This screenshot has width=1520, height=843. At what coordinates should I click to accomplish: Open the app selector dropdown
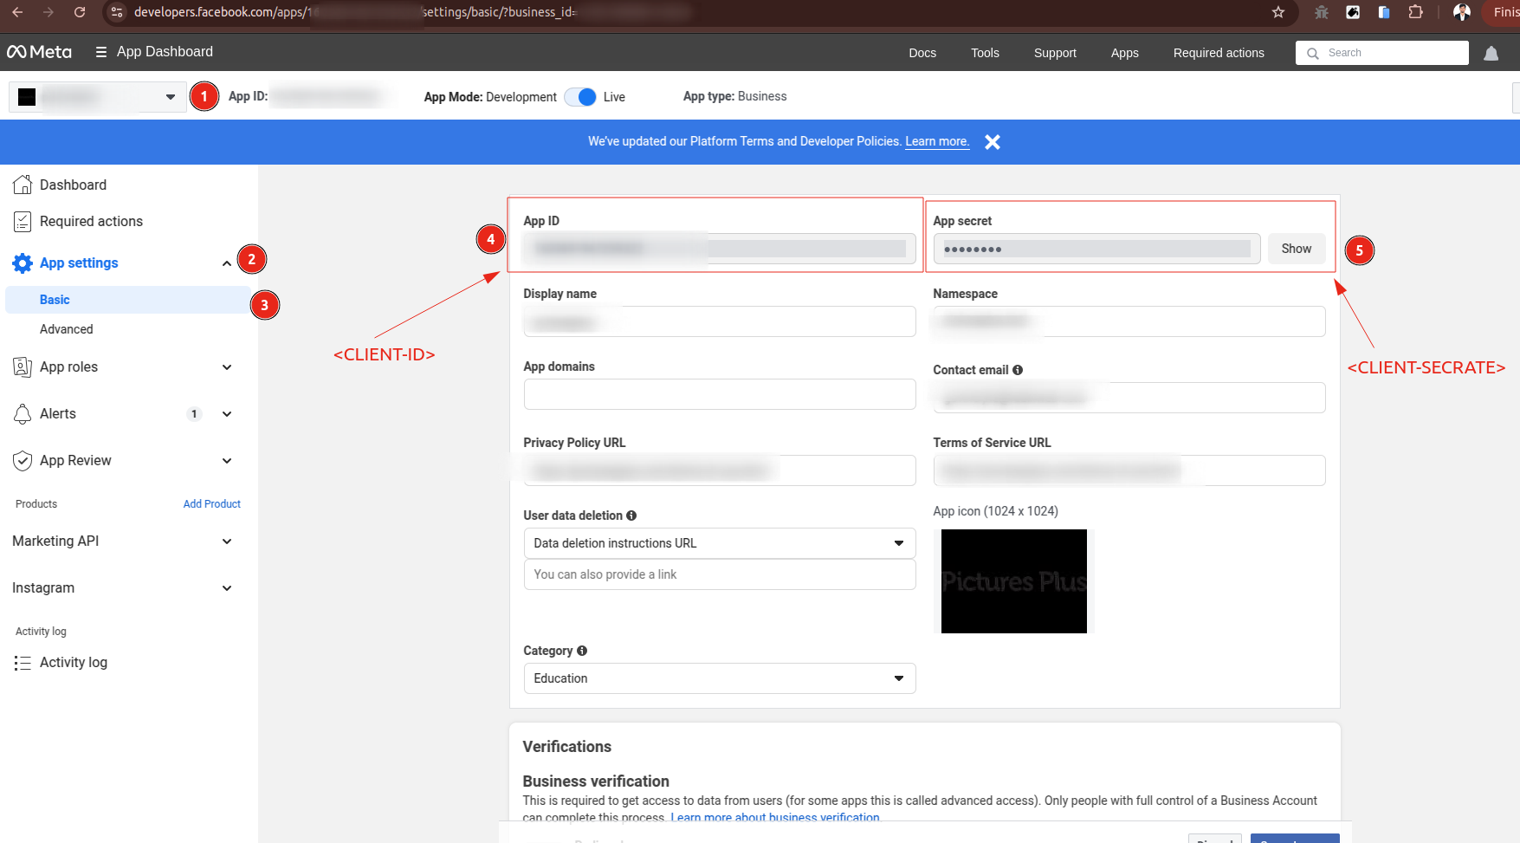[97, 97]
